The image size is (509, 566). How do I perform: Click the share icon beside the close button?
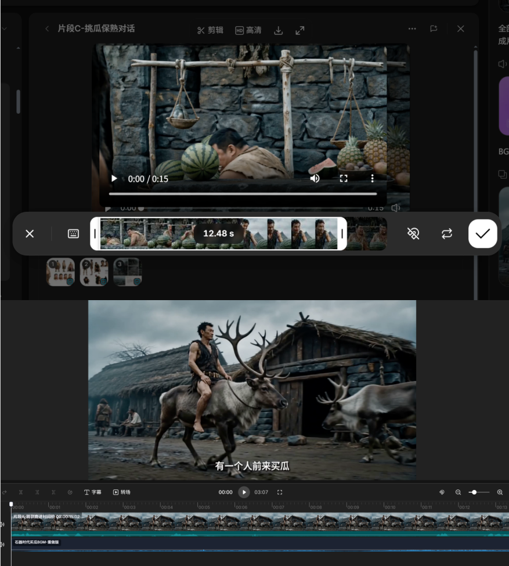(434, 28)
